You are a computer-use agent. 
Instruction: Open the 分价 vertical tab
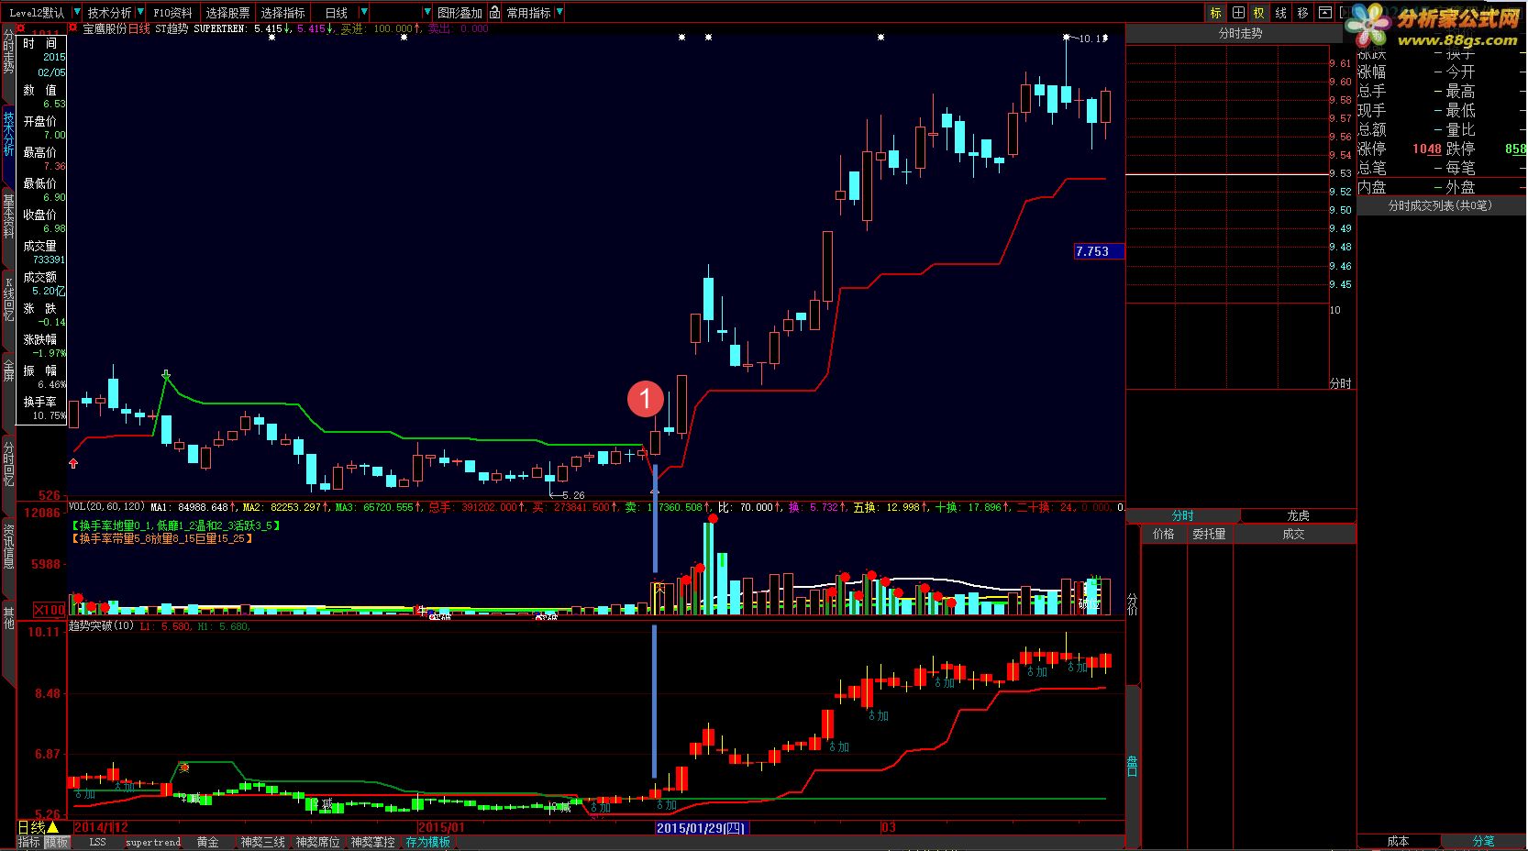coord(1133,603)
